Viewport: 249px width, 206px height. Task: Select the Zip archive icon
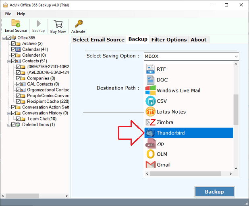click(150, 143)
